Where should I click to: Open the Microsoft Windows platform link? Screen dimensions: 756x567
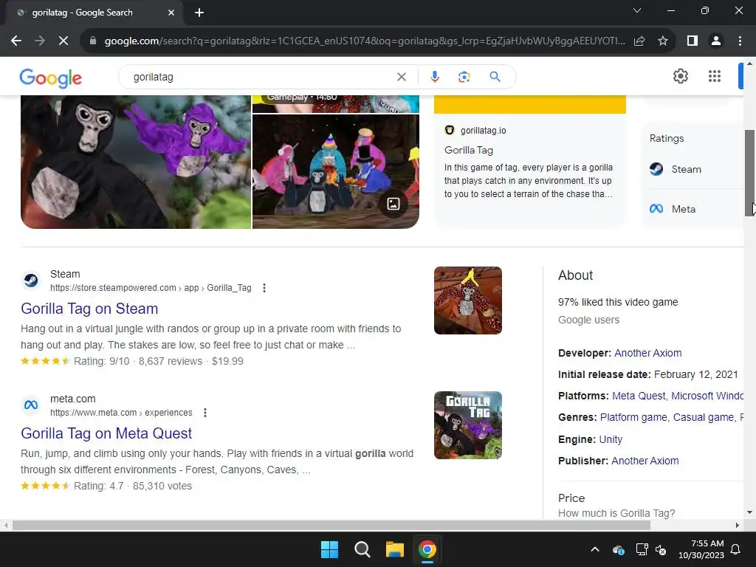click(707, 396)
